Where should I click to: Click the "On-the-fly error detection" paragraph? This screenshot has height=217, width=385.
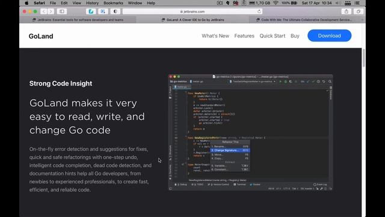tap(90, 169)
